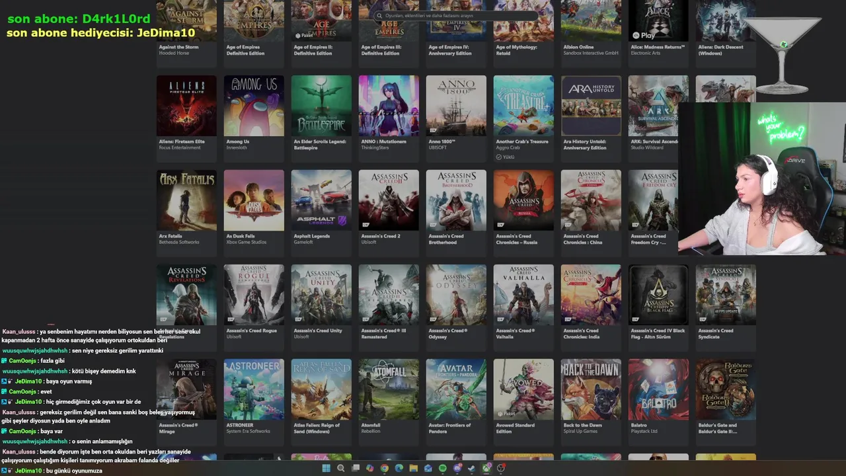Click the game search field at top

(x=456, y=15)
